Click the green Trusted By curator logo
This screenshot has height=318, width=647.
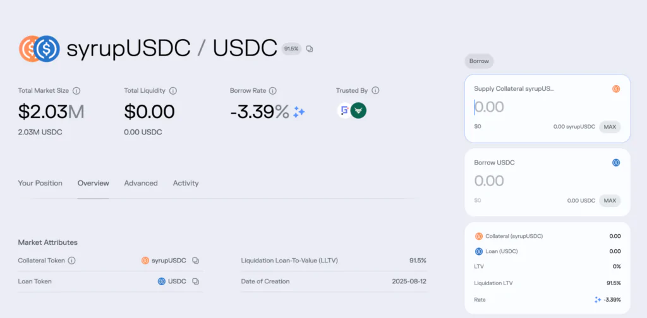pos(359,110)
